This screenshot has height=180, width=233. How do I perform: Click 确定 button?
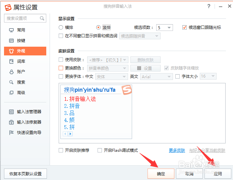pyautogui.click(x=161, y=174)
